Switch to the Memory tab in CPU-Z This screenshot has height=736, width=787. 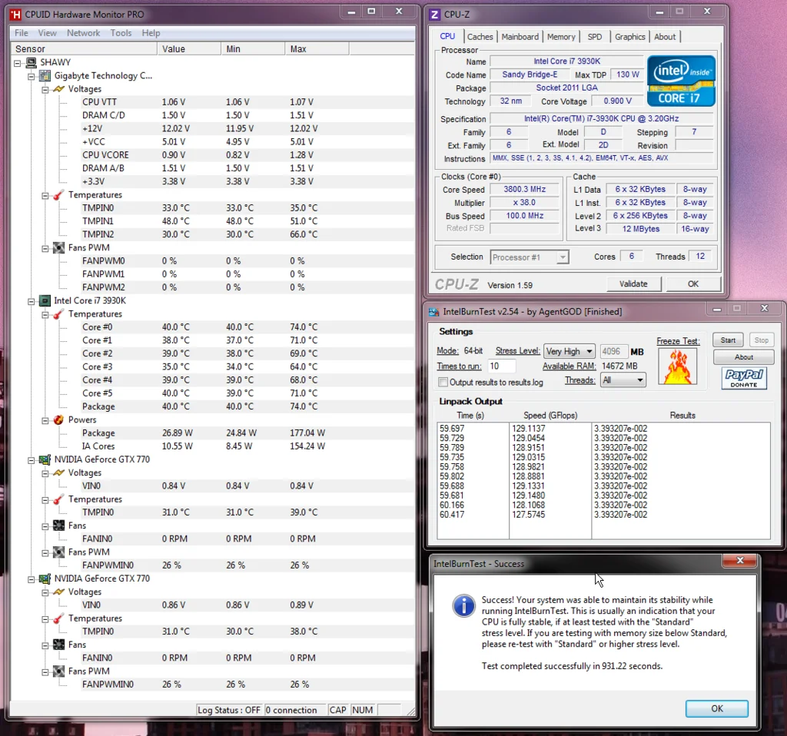pos(561,37)
